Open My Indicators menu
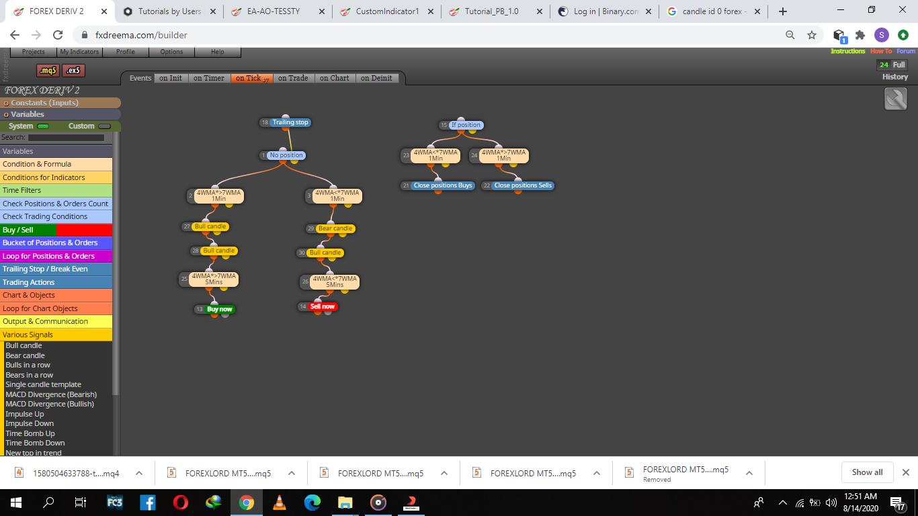This screenshot has width=918, height=516. click(79, 52)
